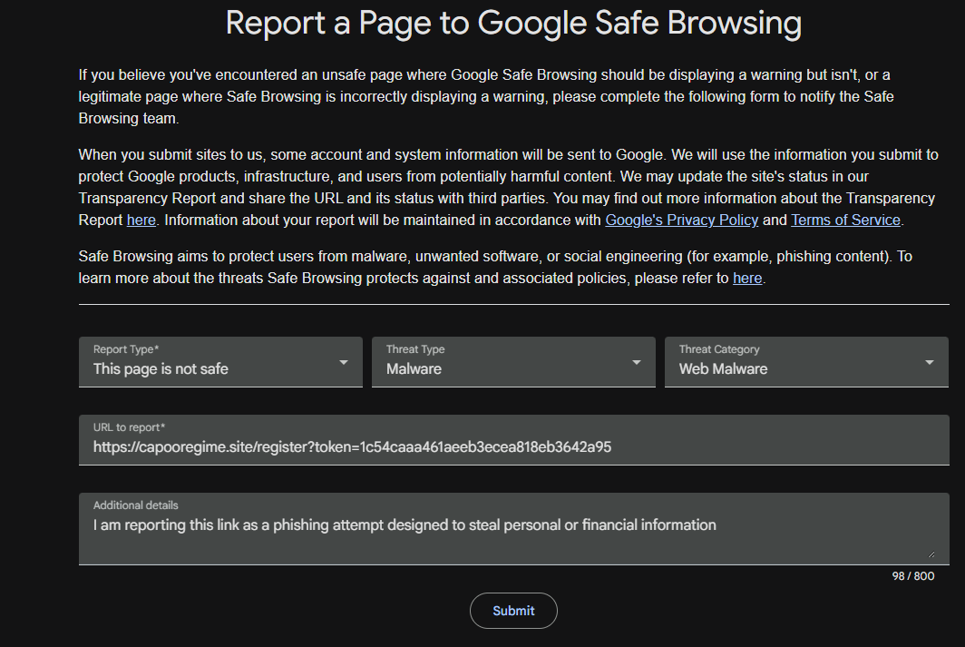Click the Additional details text area

(x=514, y=529)
